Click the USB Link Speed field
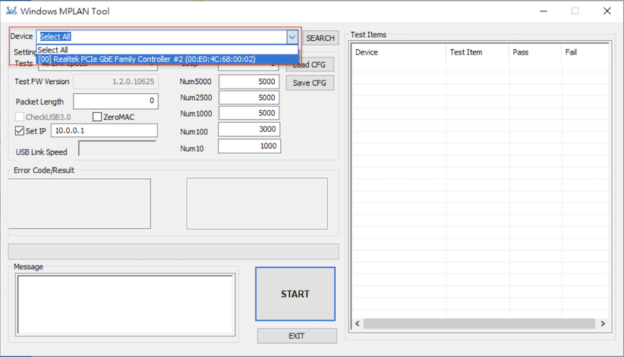624x357 pixels. [118, 149]
